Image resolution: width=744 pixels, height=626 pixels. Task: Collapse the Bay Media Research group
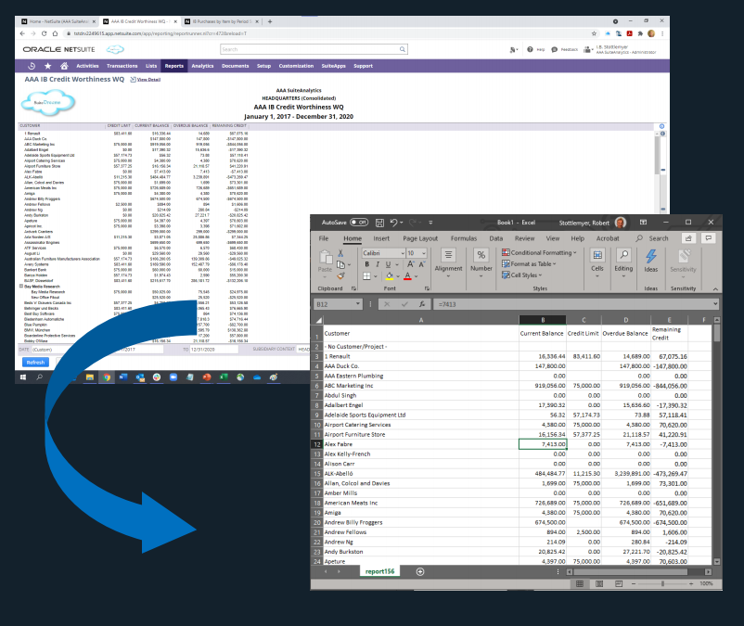click(x=20, y=287)
